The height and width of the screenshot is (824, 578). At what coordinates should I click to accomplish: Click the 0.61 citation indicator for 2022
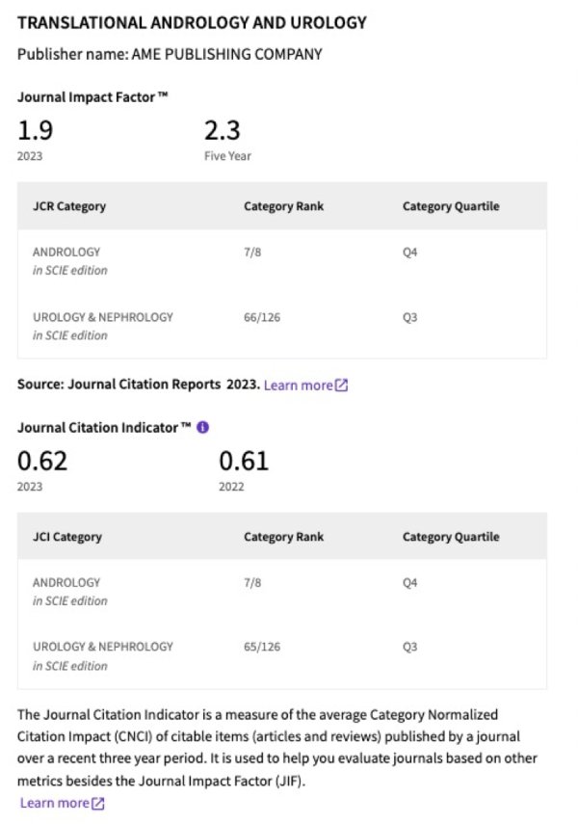pyautogui.click(x=244, y=461)
